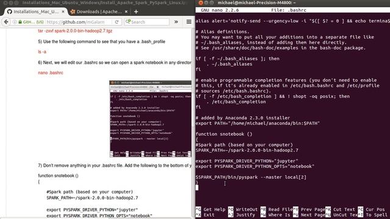
Task: Click '# added by Anaconda 2.3.0 installer' line
Action: (243, 117)
